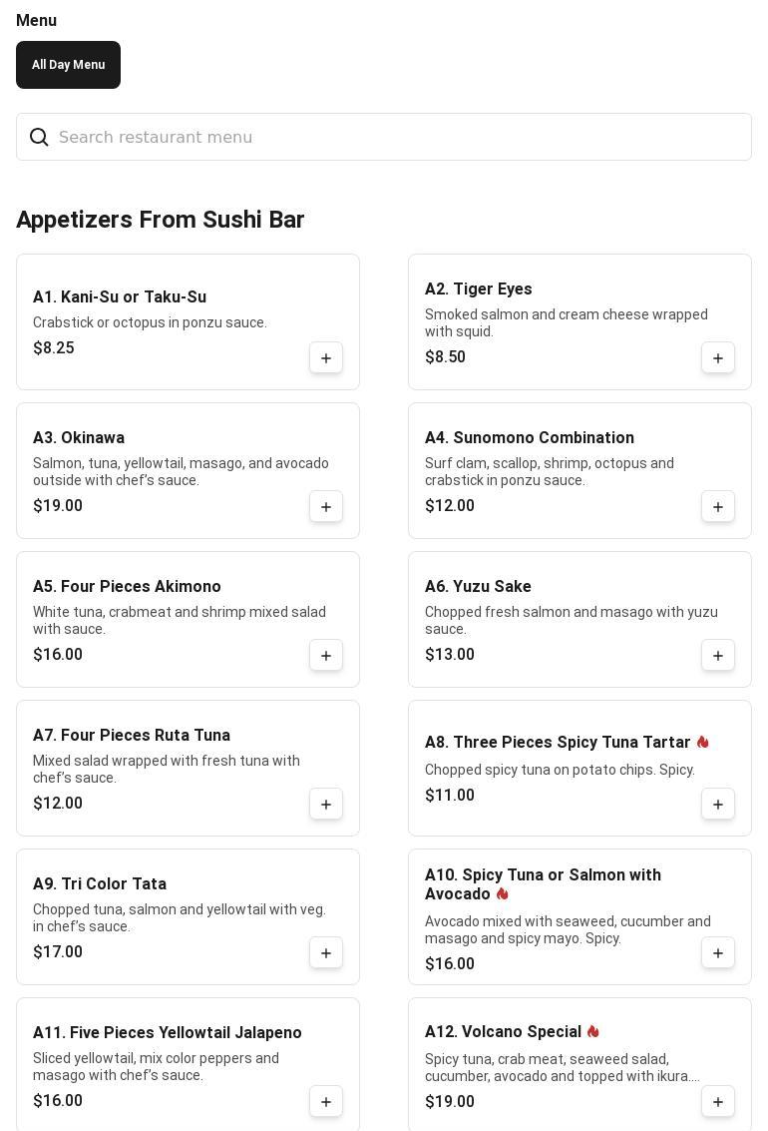Viewport: 768px width, 1131px height.
Task: Open the A3. Okinawa item title
Action: pyautogui.click(x=79, y=438)
